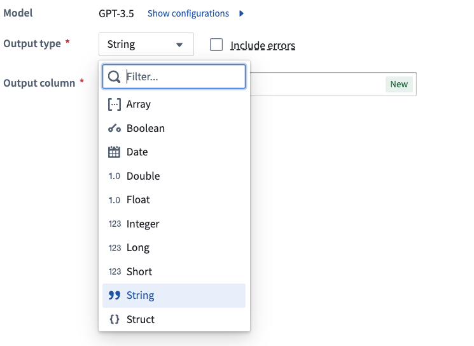The width and height of the screenshot is (474, 346).
Task: Focus the Filter search field
Action: tap(174, 76)
